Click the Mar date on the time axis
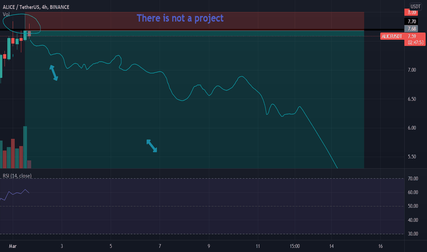Image resolution: width=427 pixels, height=252 pixels. [x=12, y=247]
